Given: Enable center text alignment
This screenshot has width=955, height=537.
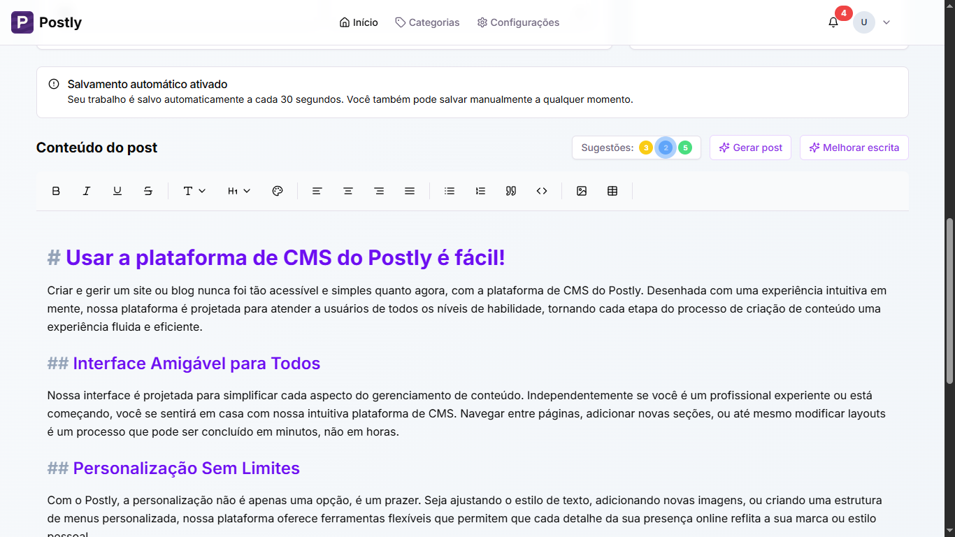Looking at the screenshot, I should click(x=347, y=190).
